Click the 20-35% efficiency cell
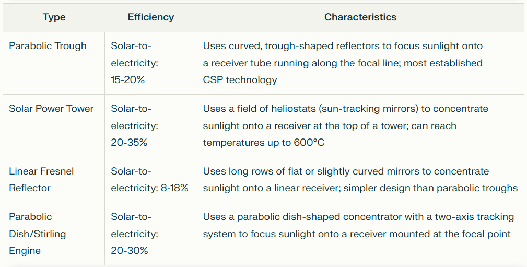This screenshot has height=267, width=527. [x=151, y=126]
